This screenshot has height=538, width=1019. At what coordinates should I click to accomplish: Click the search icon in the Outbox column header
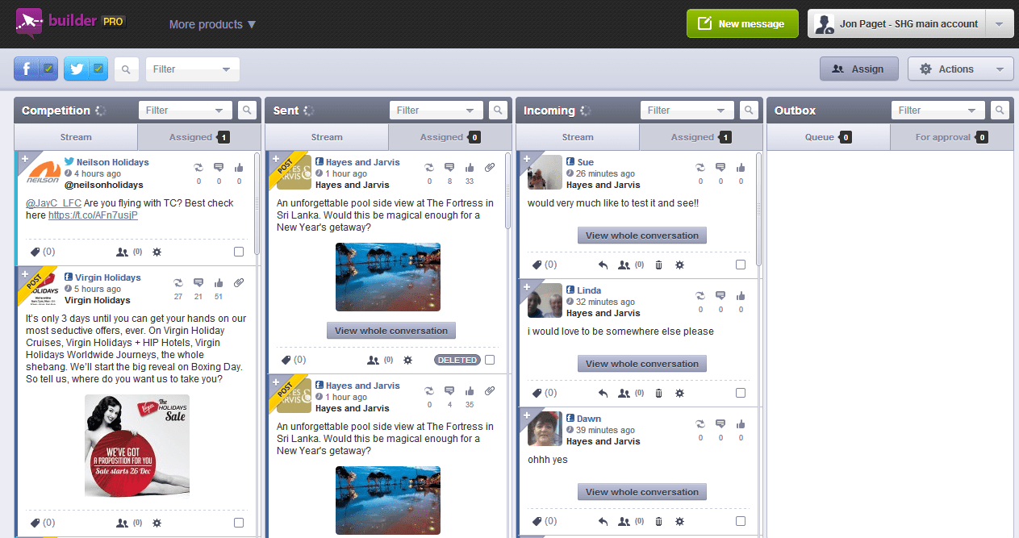click(1000, 111)
